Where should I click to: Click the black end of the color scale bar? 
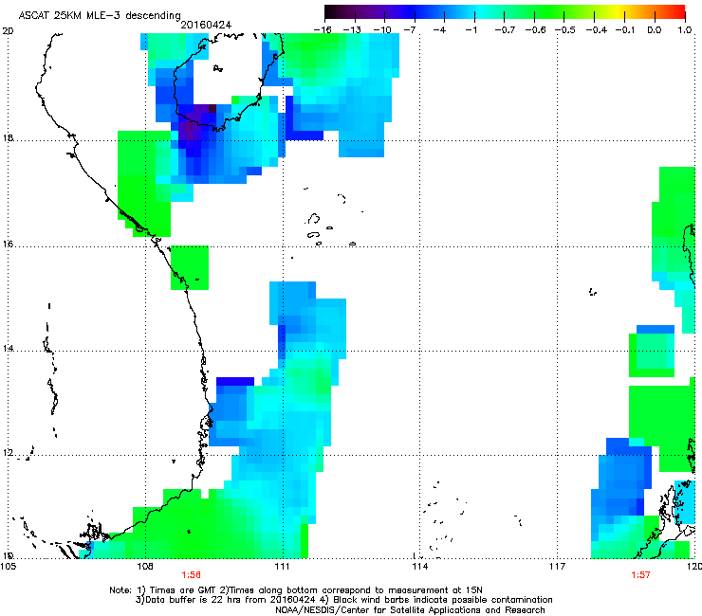pos(331,11)
